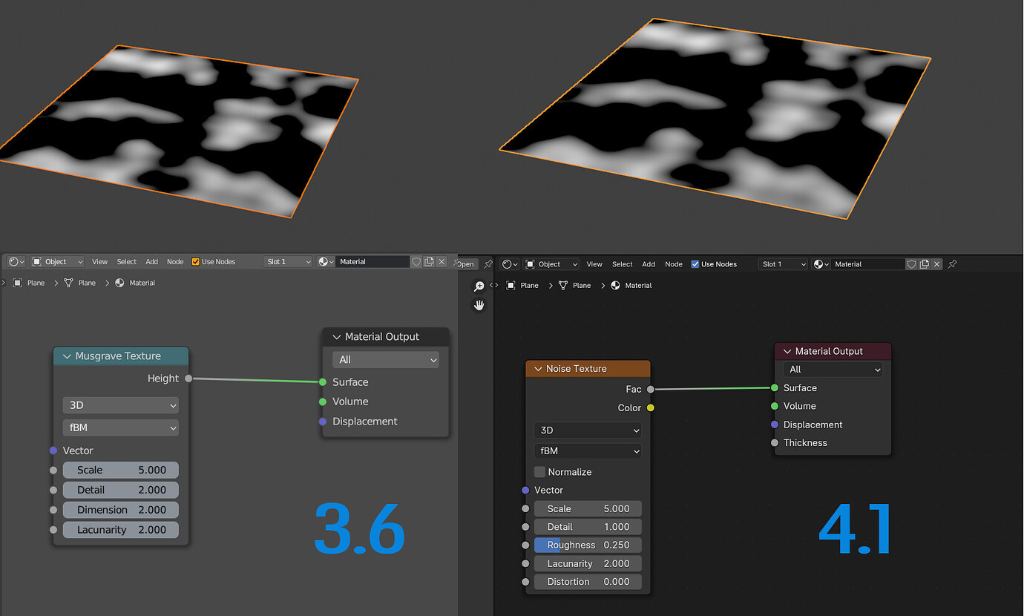Click the Material sphere icon in the 4.1 breadcrumb
Screen dimensions: 1024x616
(x=615, y=285)
